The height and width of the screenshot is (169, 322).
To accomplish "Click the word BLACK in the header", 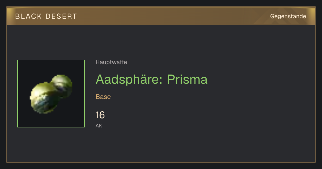I will [x=29, y=16].
